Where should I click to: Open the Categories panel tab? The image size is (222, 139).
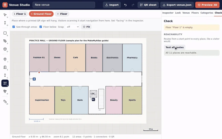207,13
